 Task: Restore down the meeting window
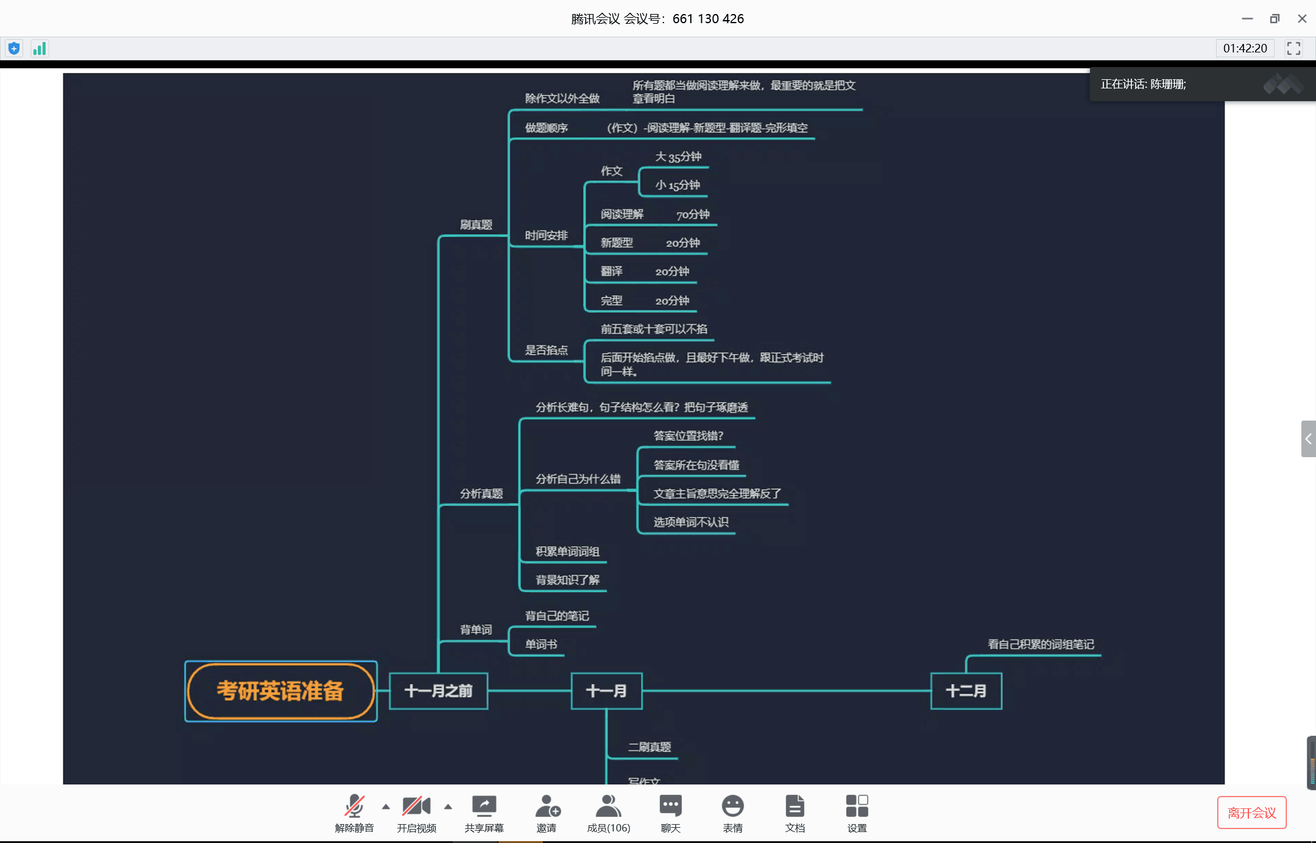pos(1275,18)
